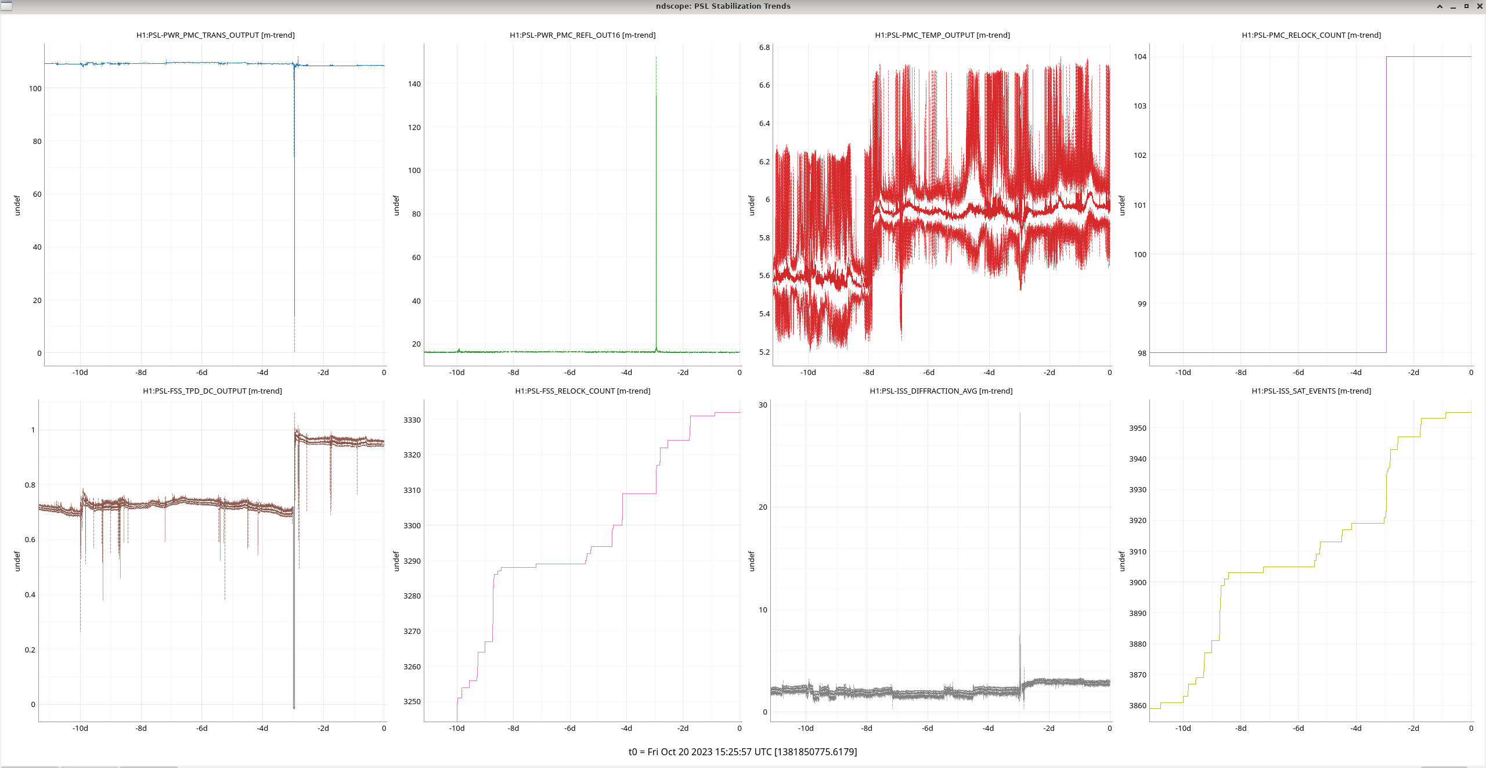Minimize the ndscope window
Screen dimensions: 1486x768
point(1453,6)
